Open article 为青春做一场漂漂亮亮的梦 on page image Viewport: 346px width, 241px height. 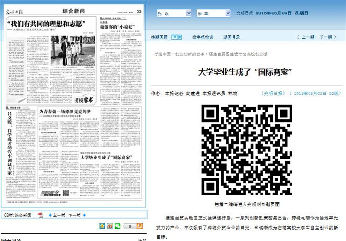pyautogui.click(x=65, y=112)
